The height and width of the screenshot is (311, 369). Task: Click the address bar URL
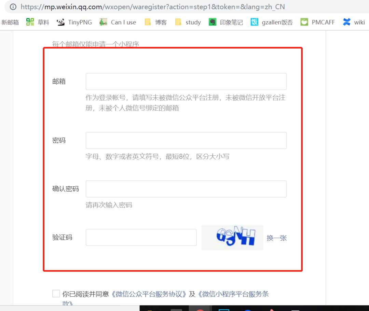(152, 6)
